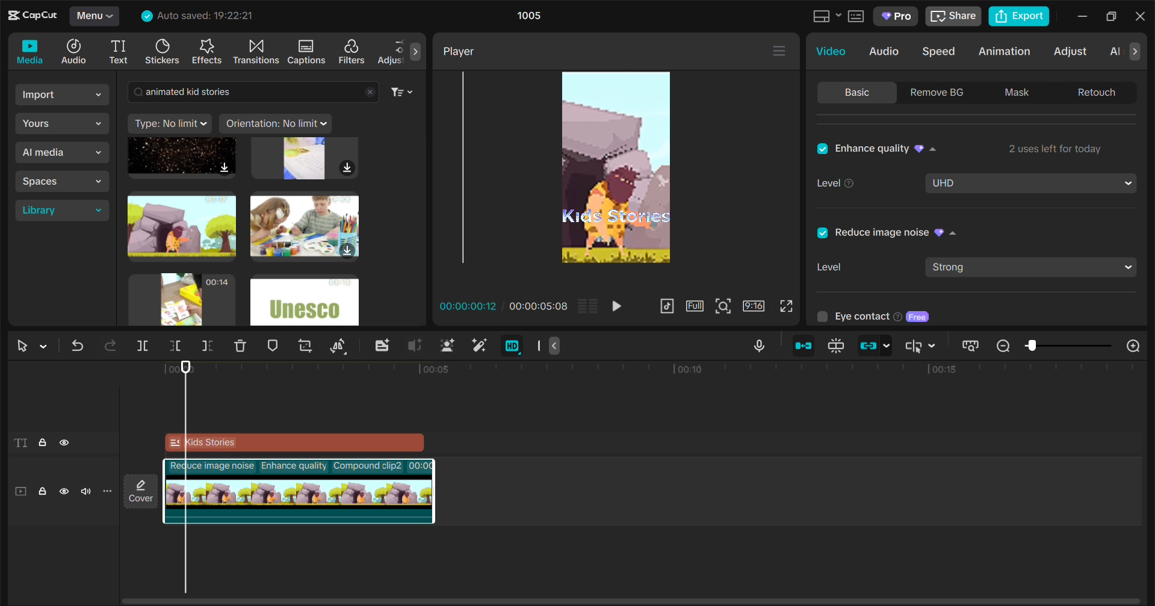1155x606 pixels.
Task: Open noise reduction Strong level dropdown
Action: (1030, 267)
